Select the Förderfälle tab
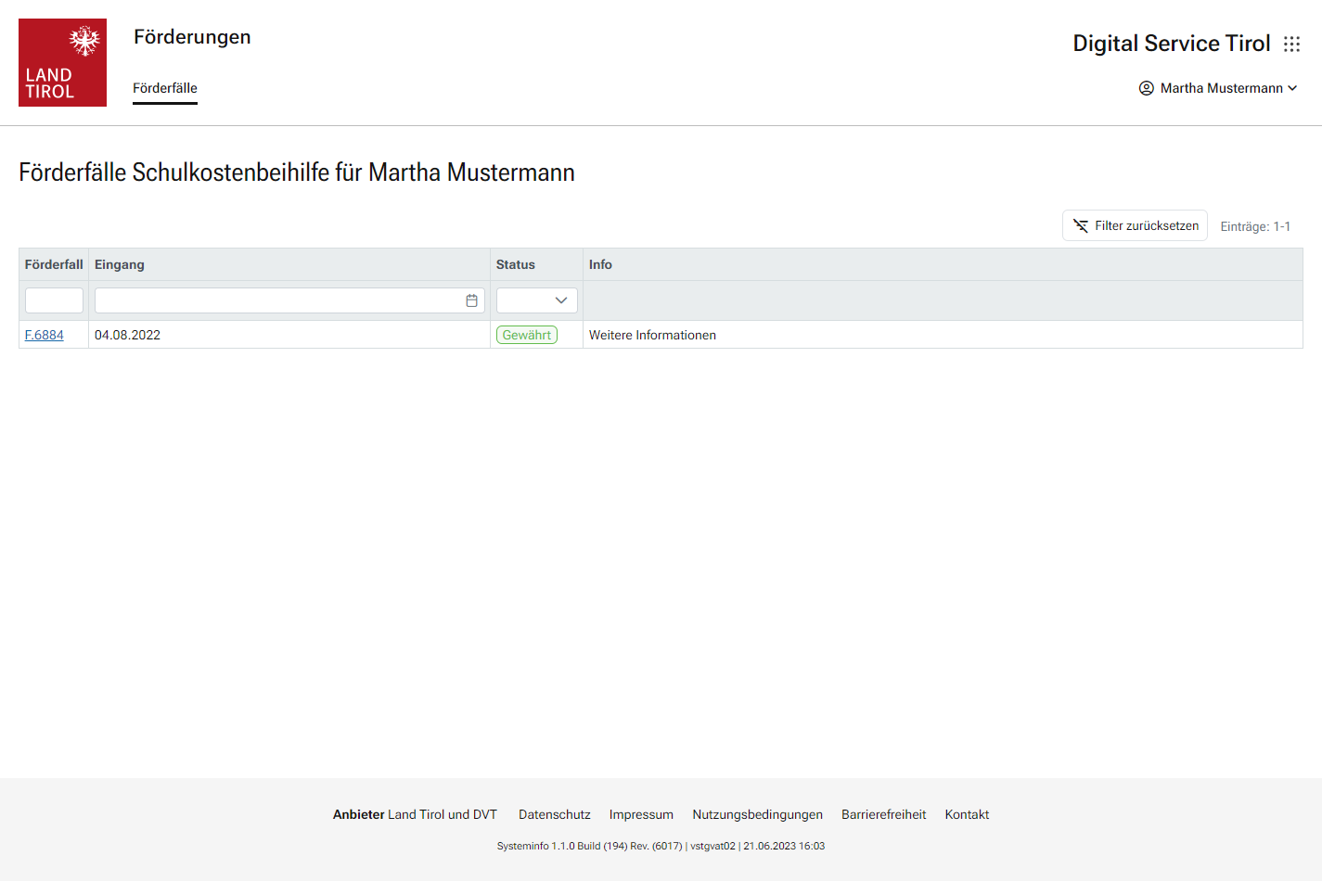The image size is (1322, 881). (165, 88)
